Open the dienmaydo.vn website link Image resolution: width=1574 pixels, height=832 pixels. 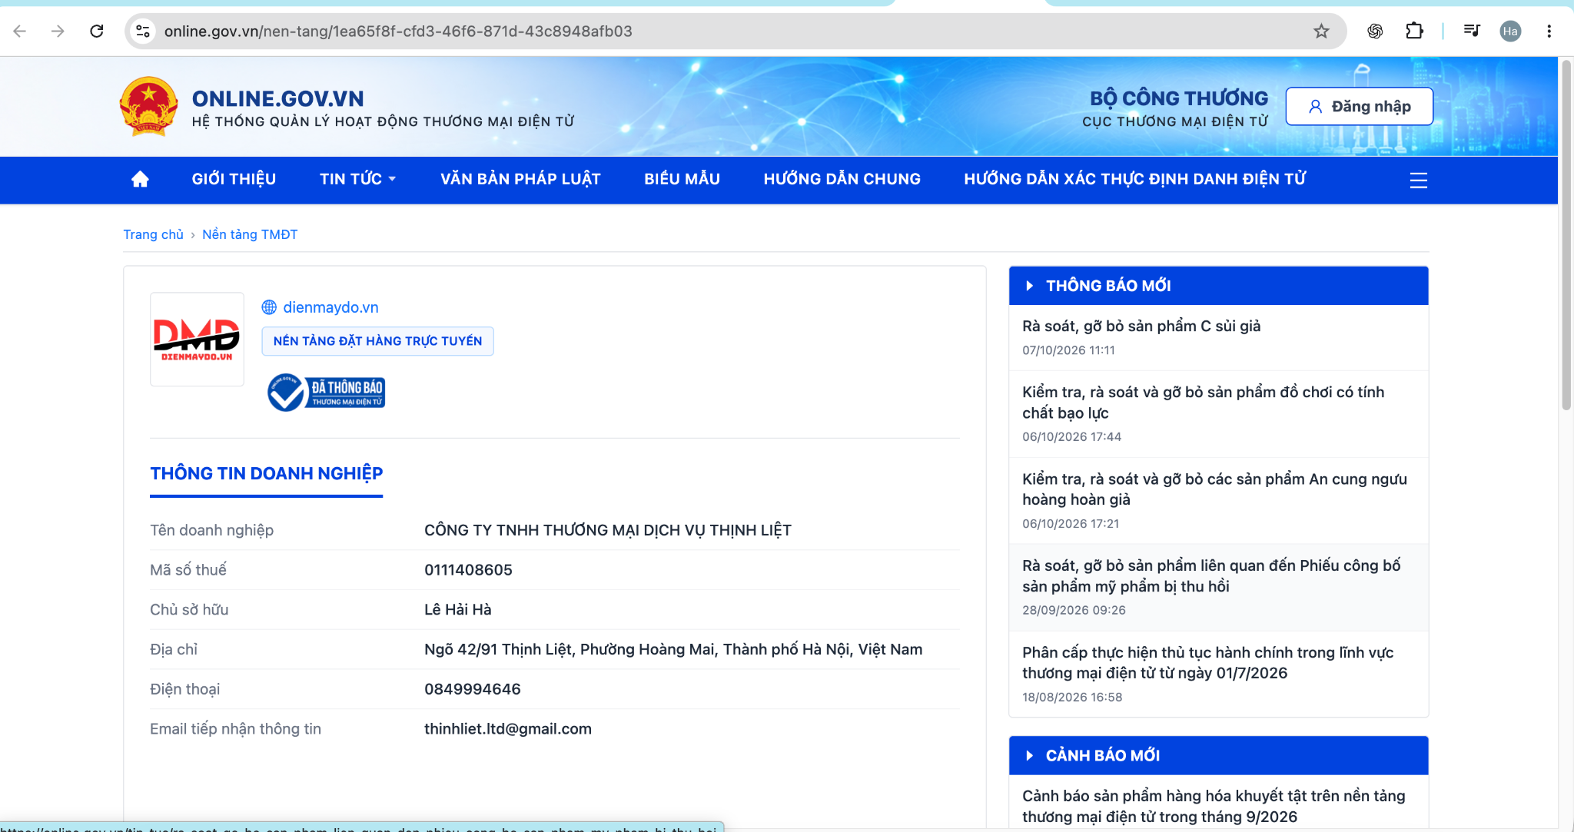coord(330,307)
